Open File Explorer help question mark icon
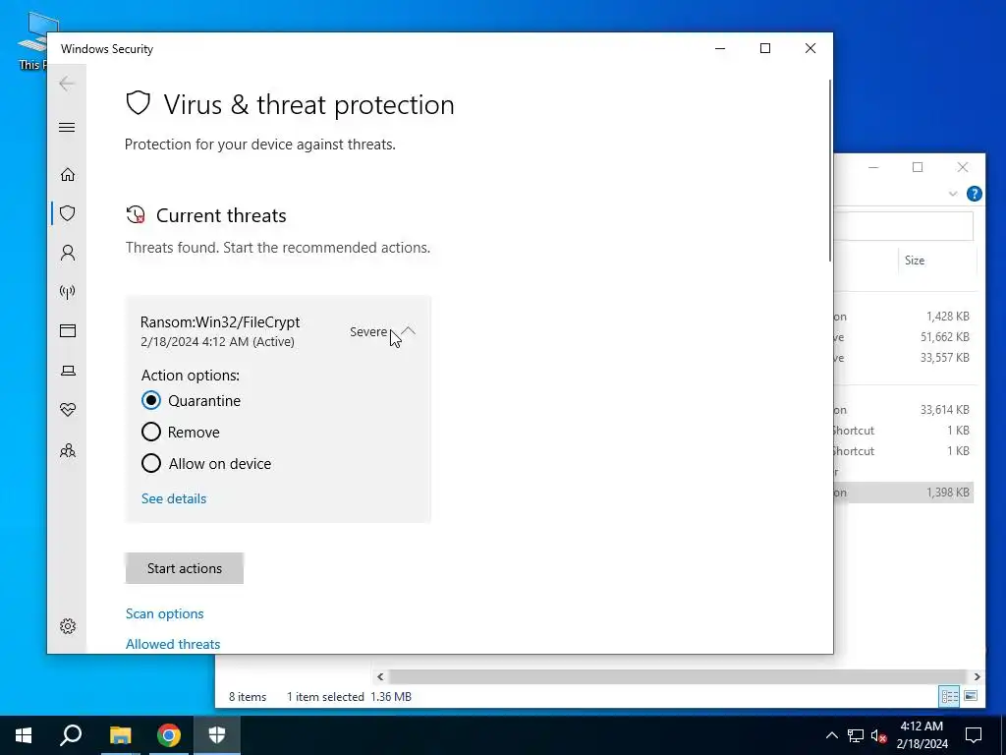The width and height of the screenshot is (1006, 755). pyautogui.click(x=974, y=194)
